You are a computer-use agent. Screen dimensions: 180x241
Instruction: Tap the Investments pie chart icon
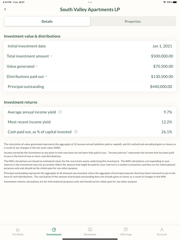54,229
